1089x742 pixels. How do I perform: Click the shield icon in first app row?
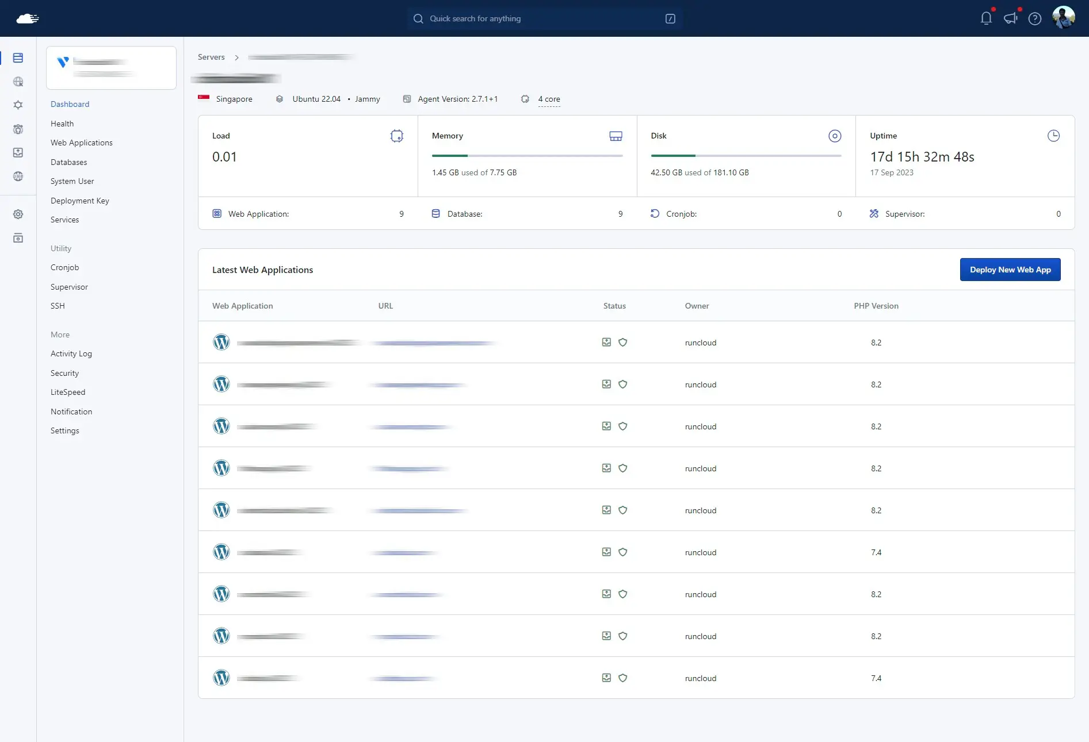point(622,343)
